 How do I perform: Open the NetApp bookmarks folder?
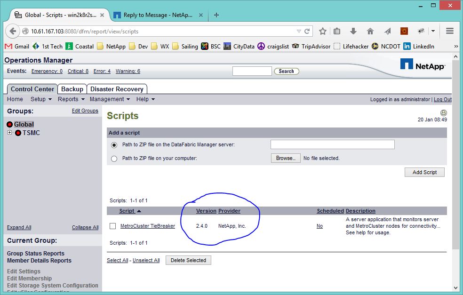[112, 47]
